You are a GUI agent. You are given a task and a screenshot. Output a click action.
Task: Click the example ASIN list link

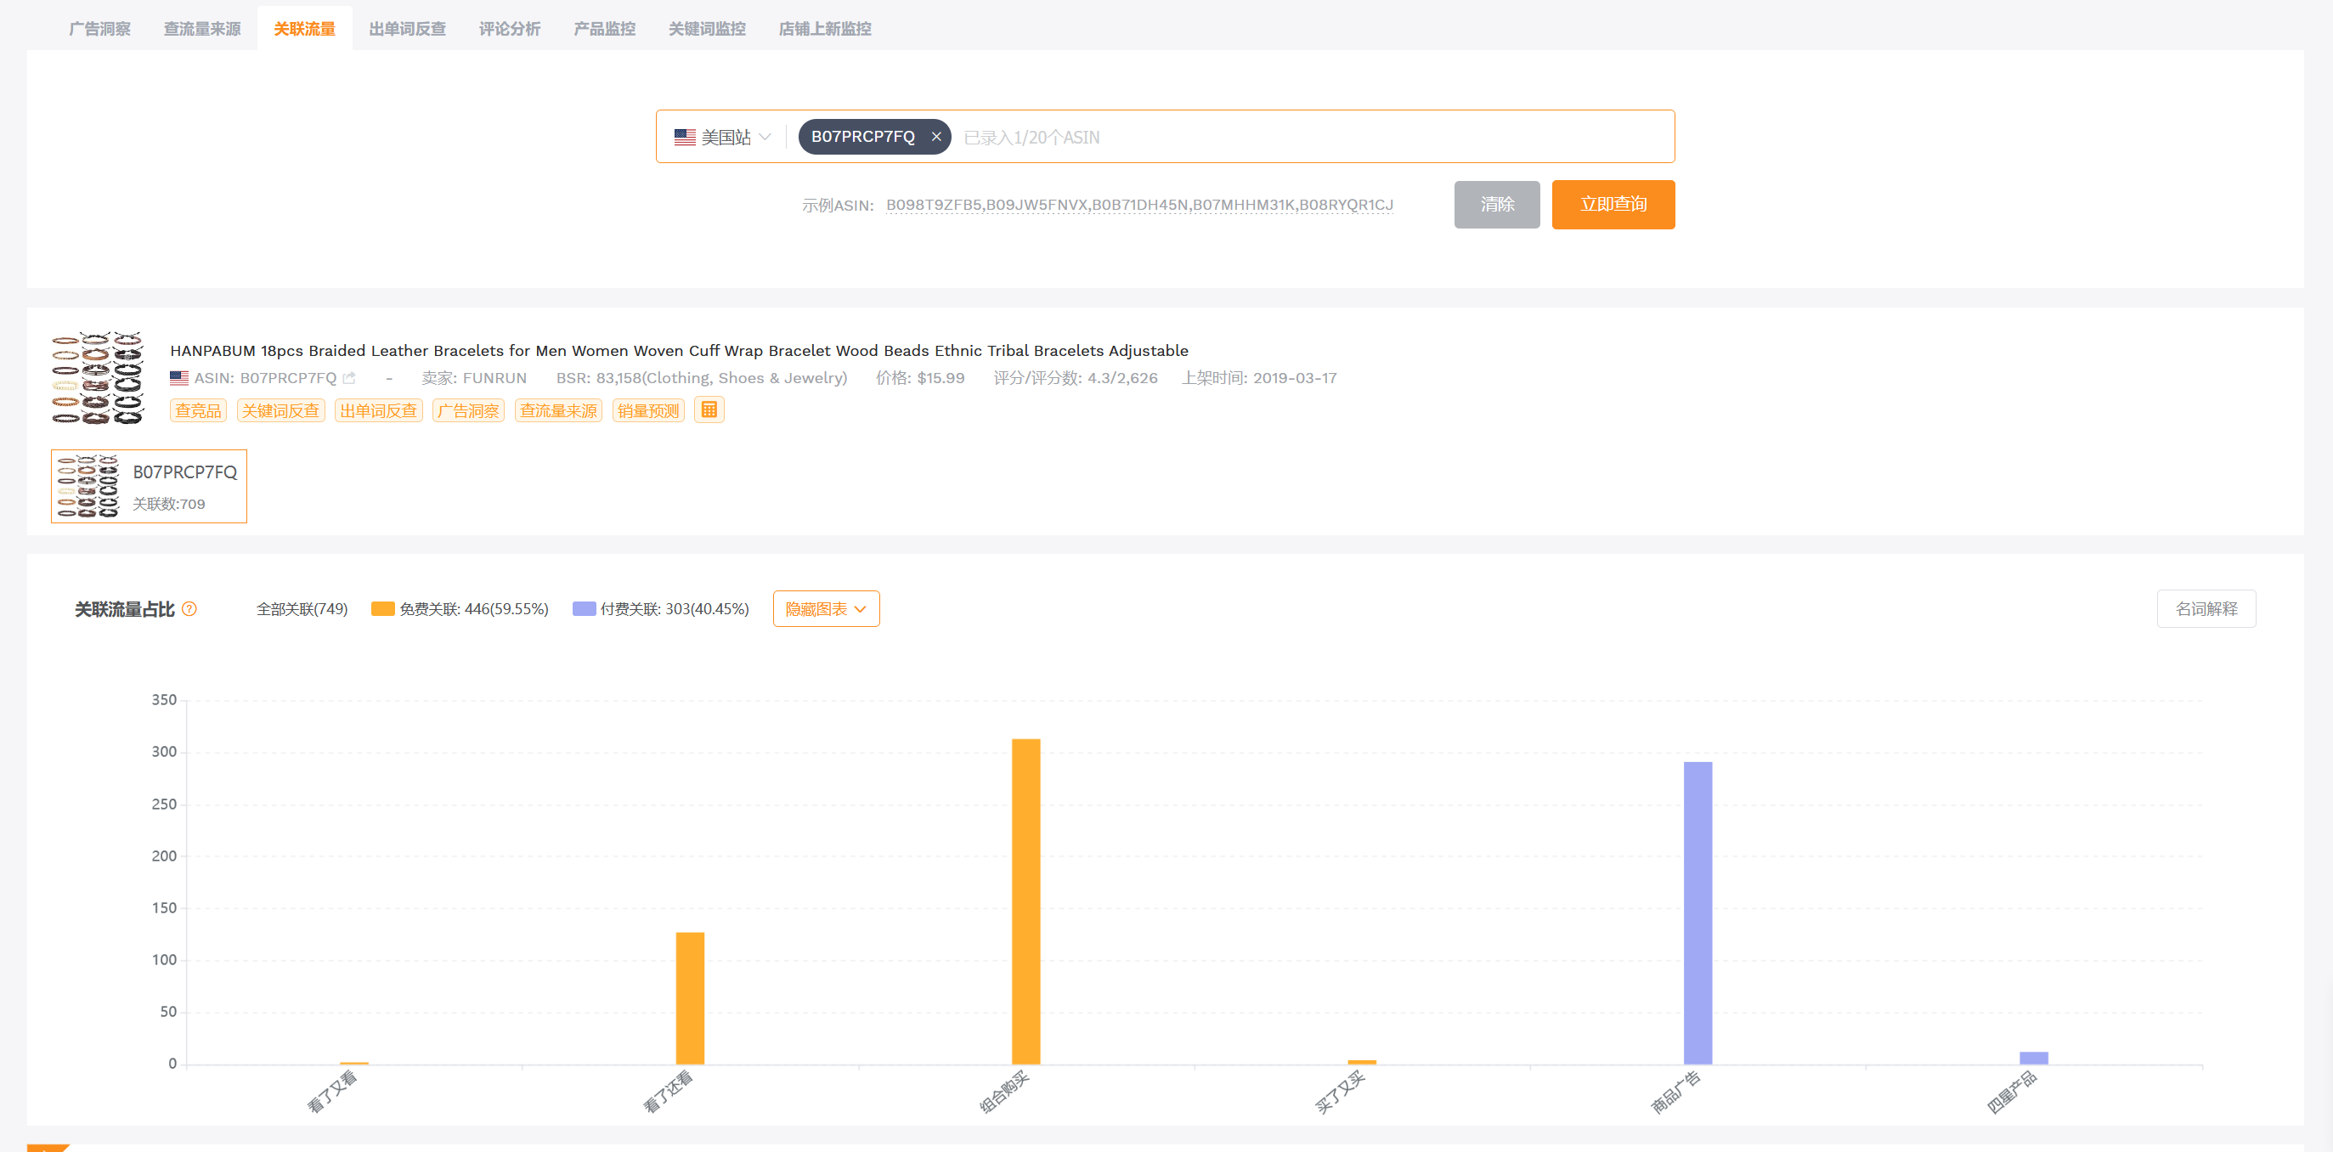pos(1139,205)
